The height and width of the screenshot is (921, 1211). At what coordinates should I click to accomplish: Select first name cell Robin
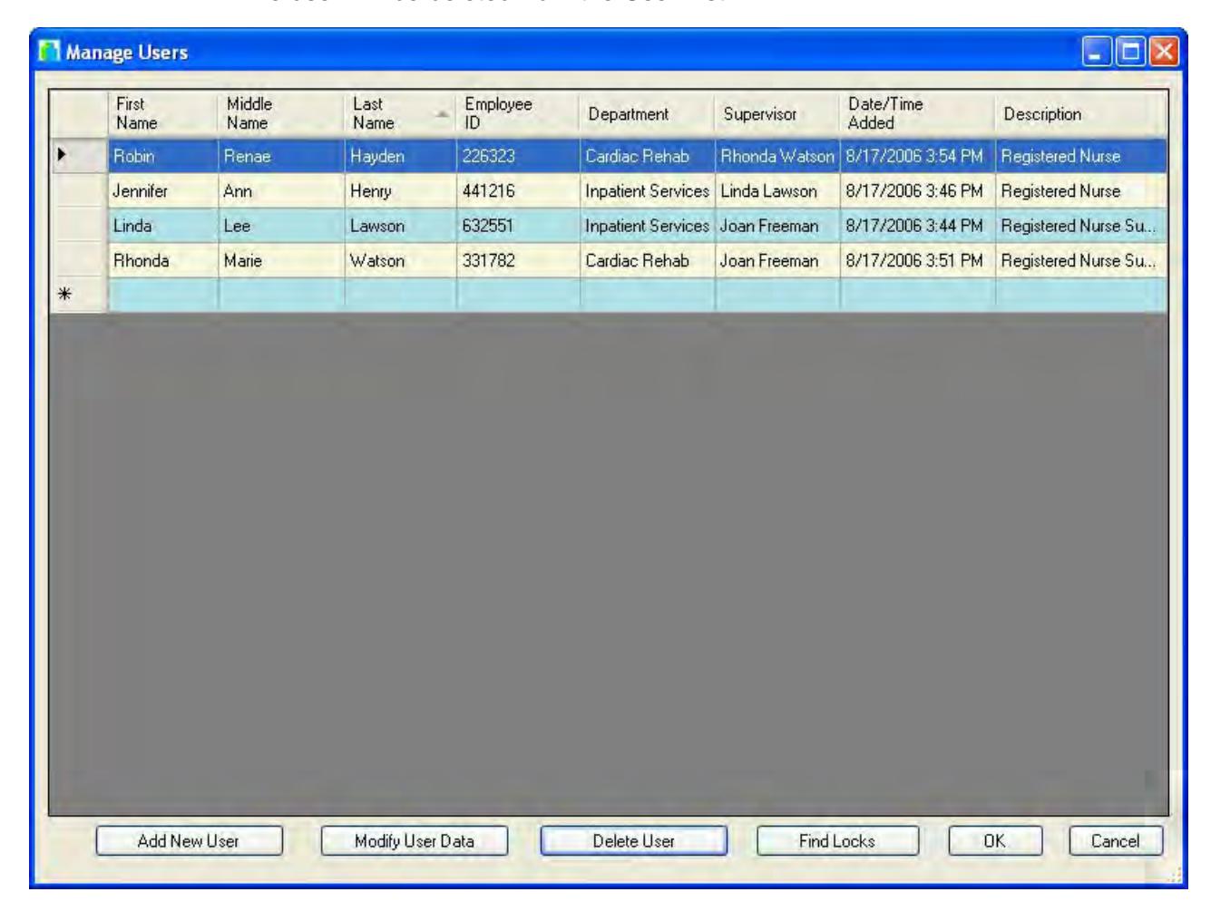(163, 156)
